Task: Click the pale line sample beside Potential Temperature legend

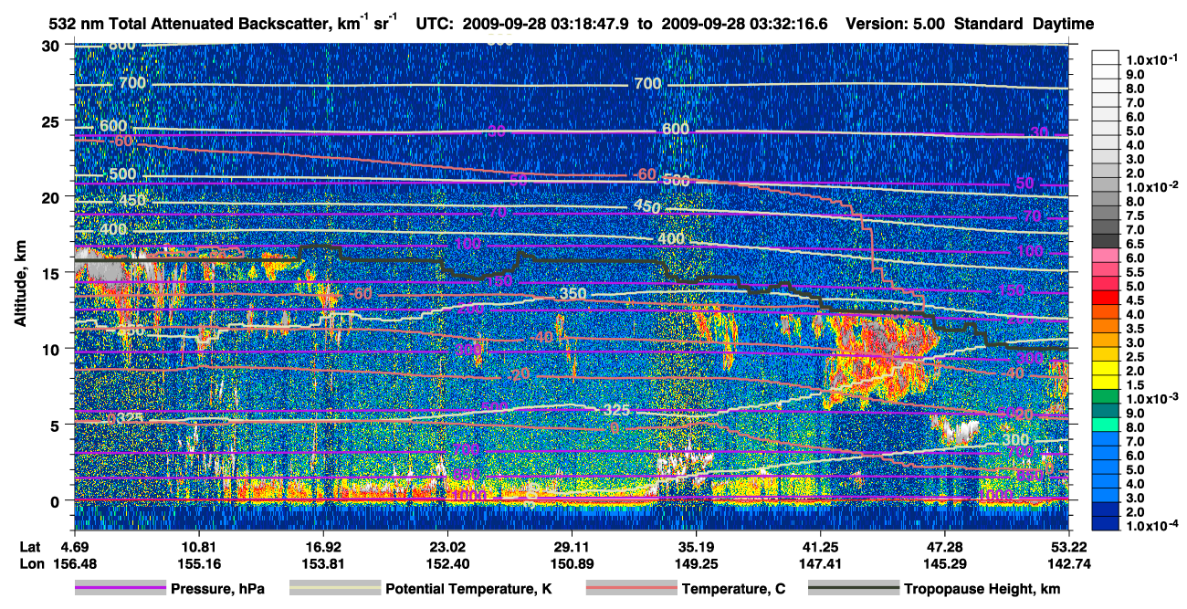Action: pyautogui.click(x=333, y=589)
